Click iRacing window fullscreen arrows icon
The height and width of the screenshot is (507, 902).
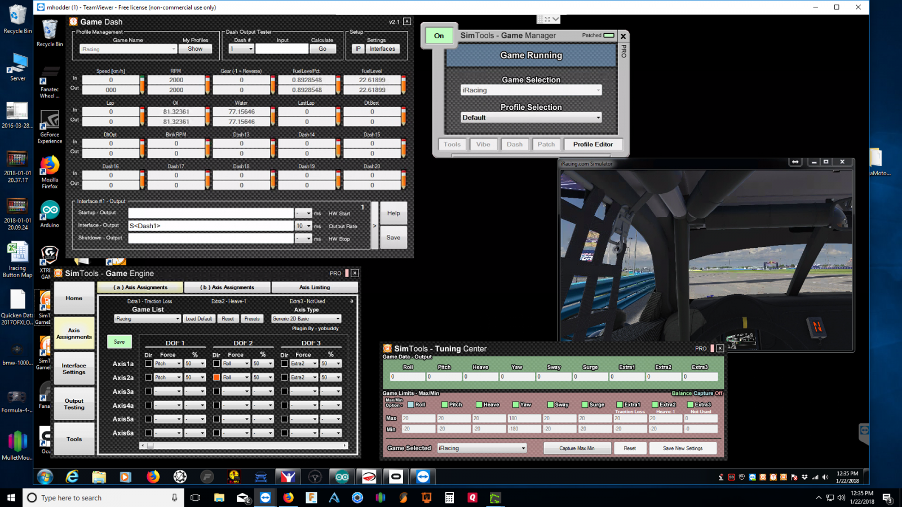(795, 162)
